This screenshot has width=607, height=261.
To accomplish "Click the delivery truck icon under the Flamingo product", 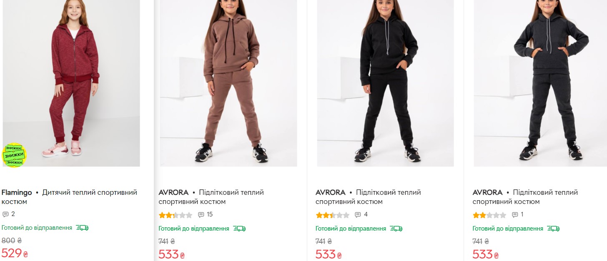I will click(x=82, y=228).
